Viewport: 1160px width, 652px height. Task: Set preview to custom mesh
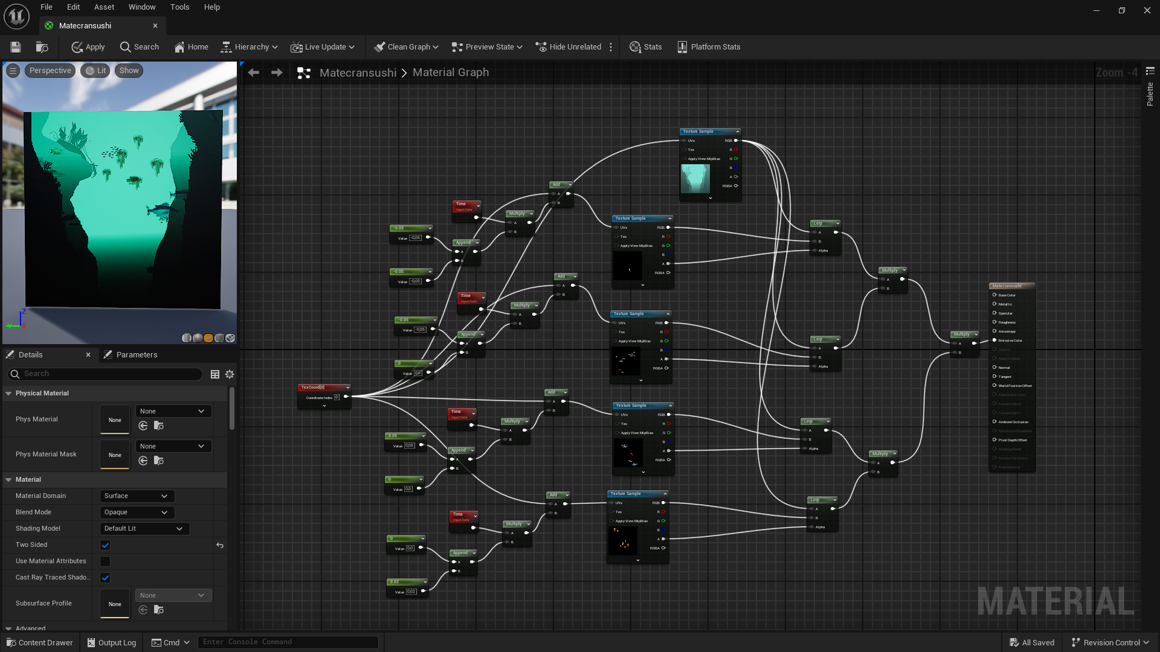point(230,338)
